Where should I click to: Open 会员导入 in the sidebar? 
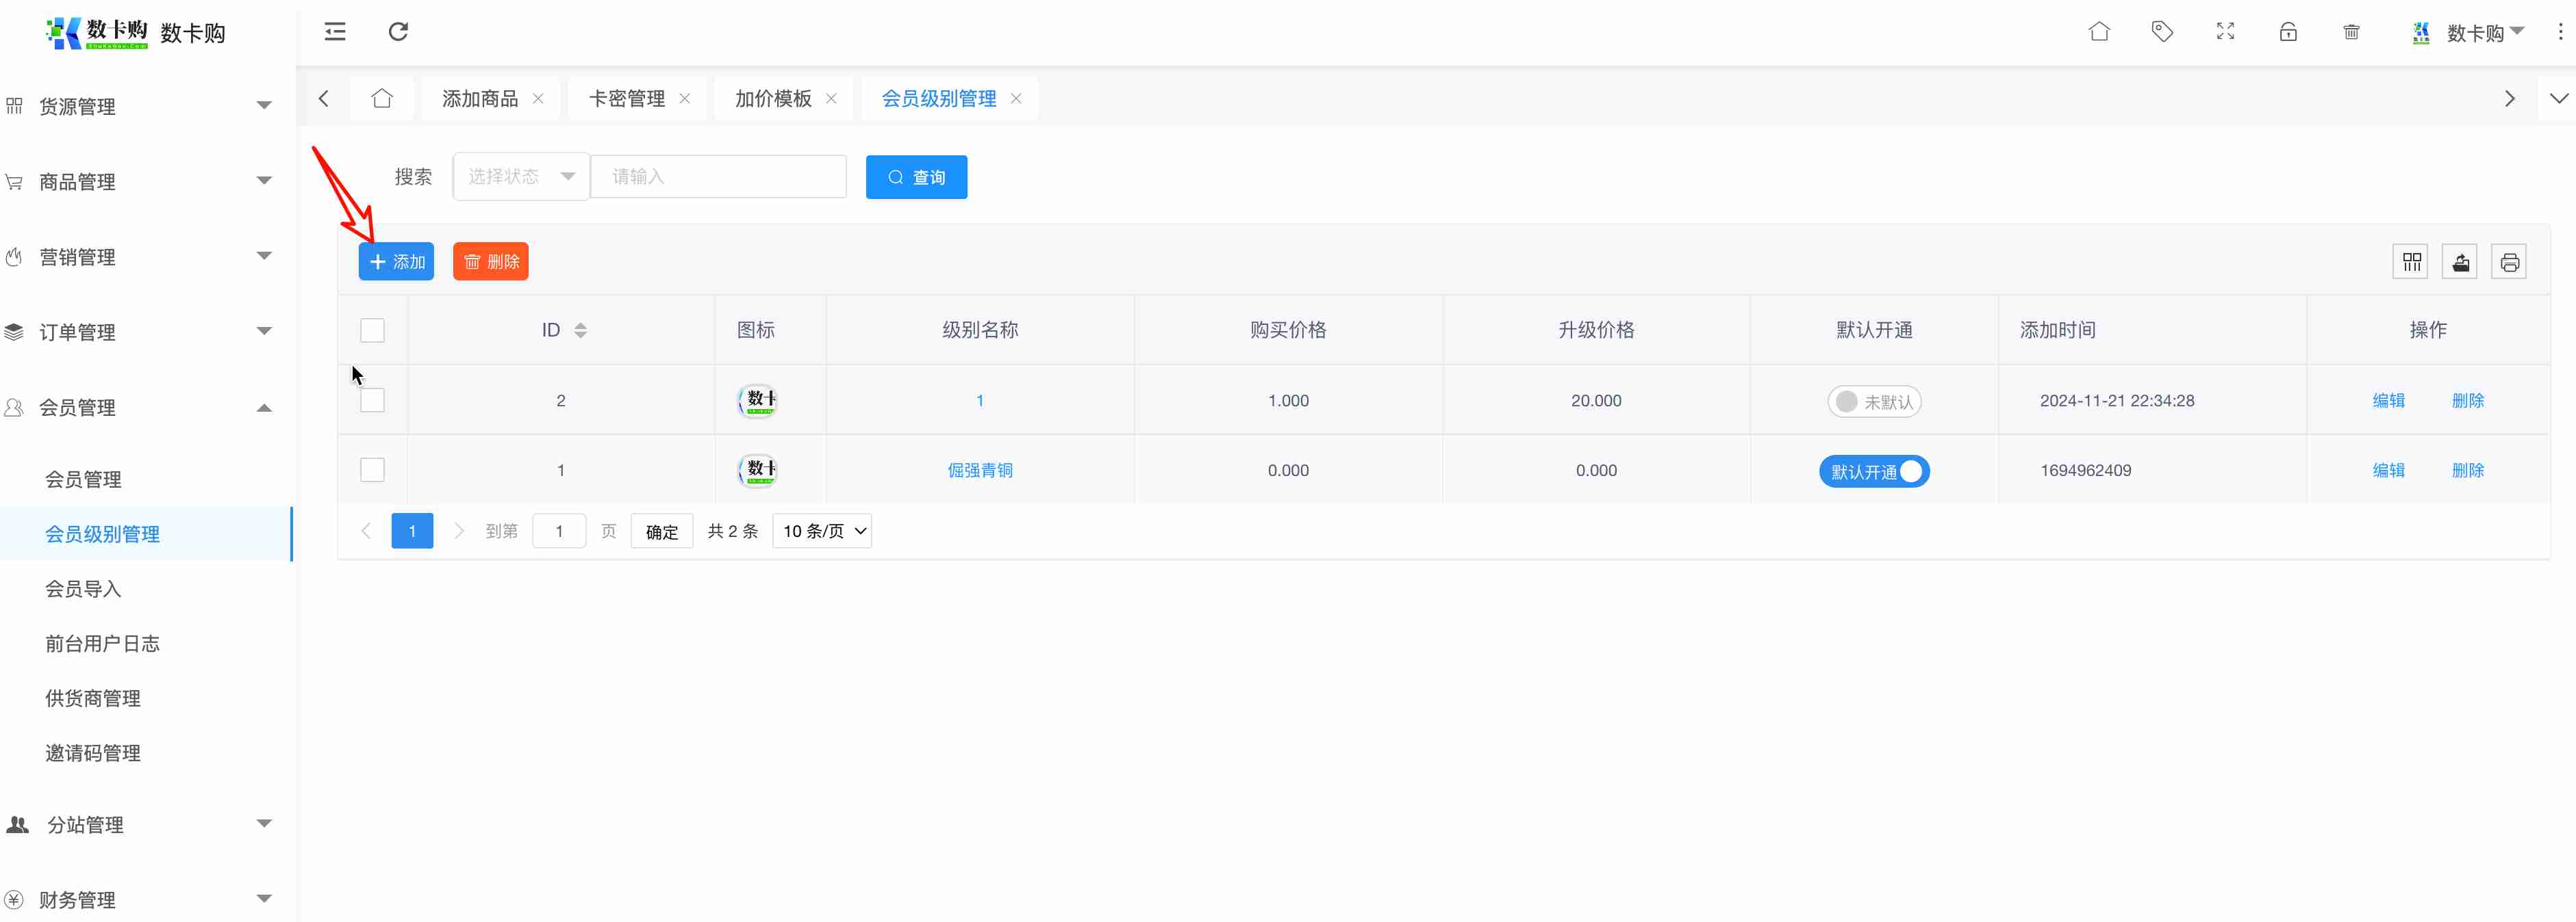[83, 590]
